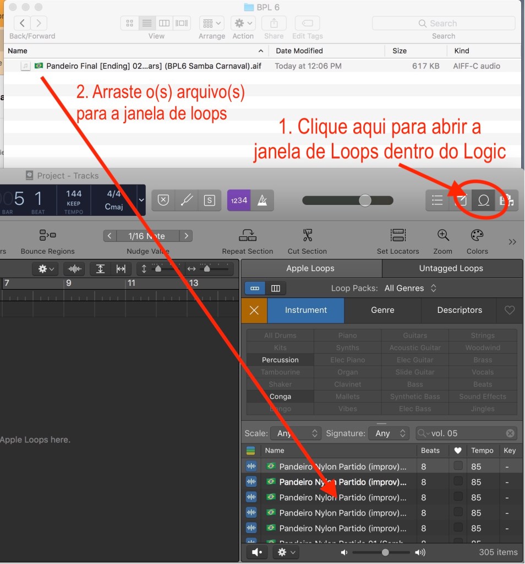The height and width of the screenshot is (564, 525).
Task: Select the Percussion instrument keyword
Action: click(280, 360)
